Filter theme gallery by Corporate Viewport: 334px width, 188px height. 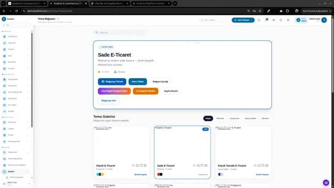[234, 118]
